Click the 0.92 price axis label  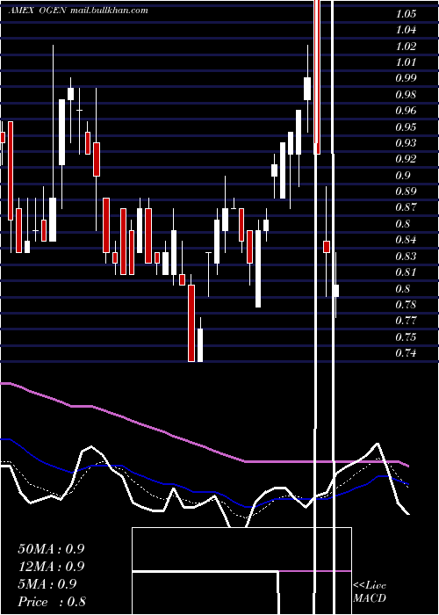(406, 159)
